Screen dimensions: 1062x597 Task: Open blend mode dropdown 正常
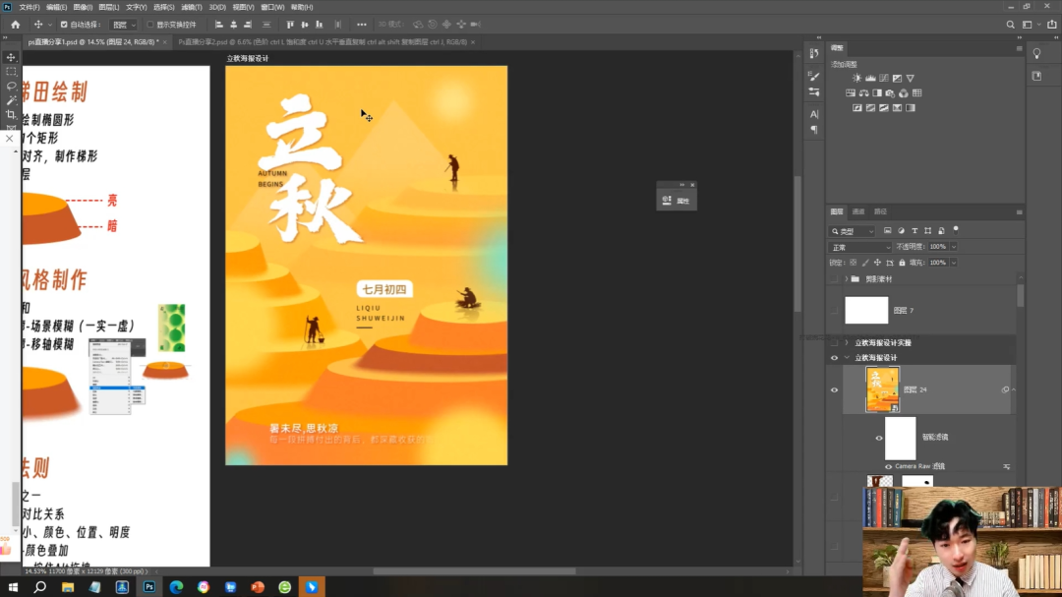click(x=860, y=247)
